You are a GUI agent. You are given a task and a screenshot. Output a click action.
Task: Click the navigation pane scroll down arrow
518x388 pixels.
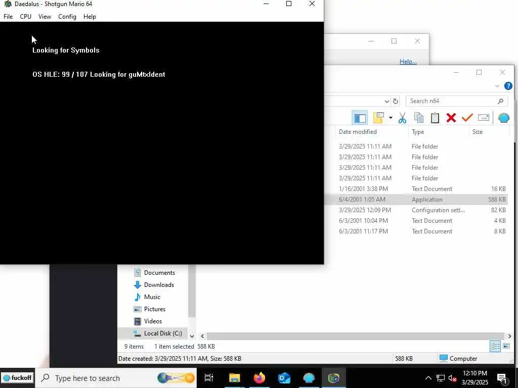[x=192, y=336]
